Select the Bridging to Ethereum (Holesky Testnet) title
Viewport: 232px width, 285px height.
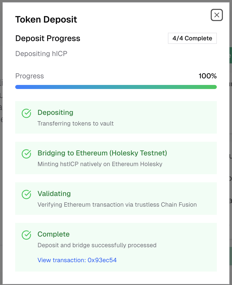point(102,153)
